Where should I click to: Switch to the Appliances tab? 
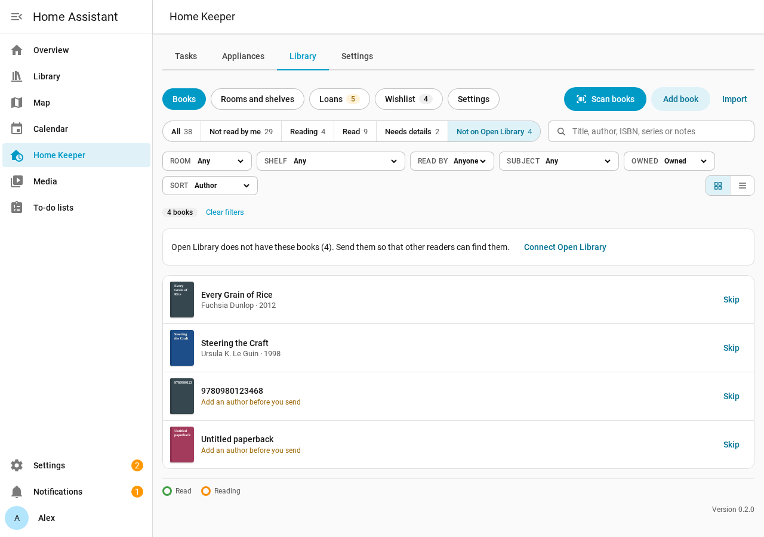[x=243, y=56]
